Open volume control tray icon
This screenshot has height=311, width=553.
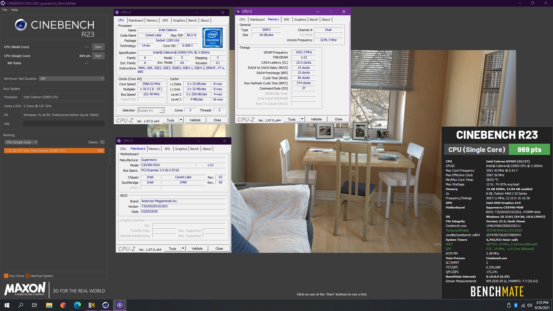pyautogui.click(x=529, y=305)
